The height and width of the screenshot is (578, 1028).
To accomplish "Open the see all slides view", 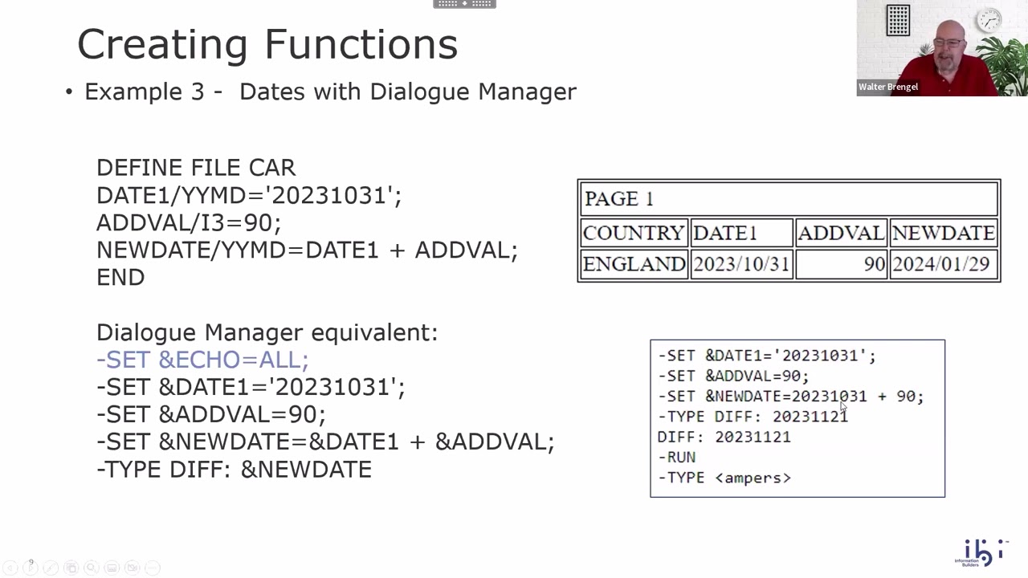I will (71, 568).
